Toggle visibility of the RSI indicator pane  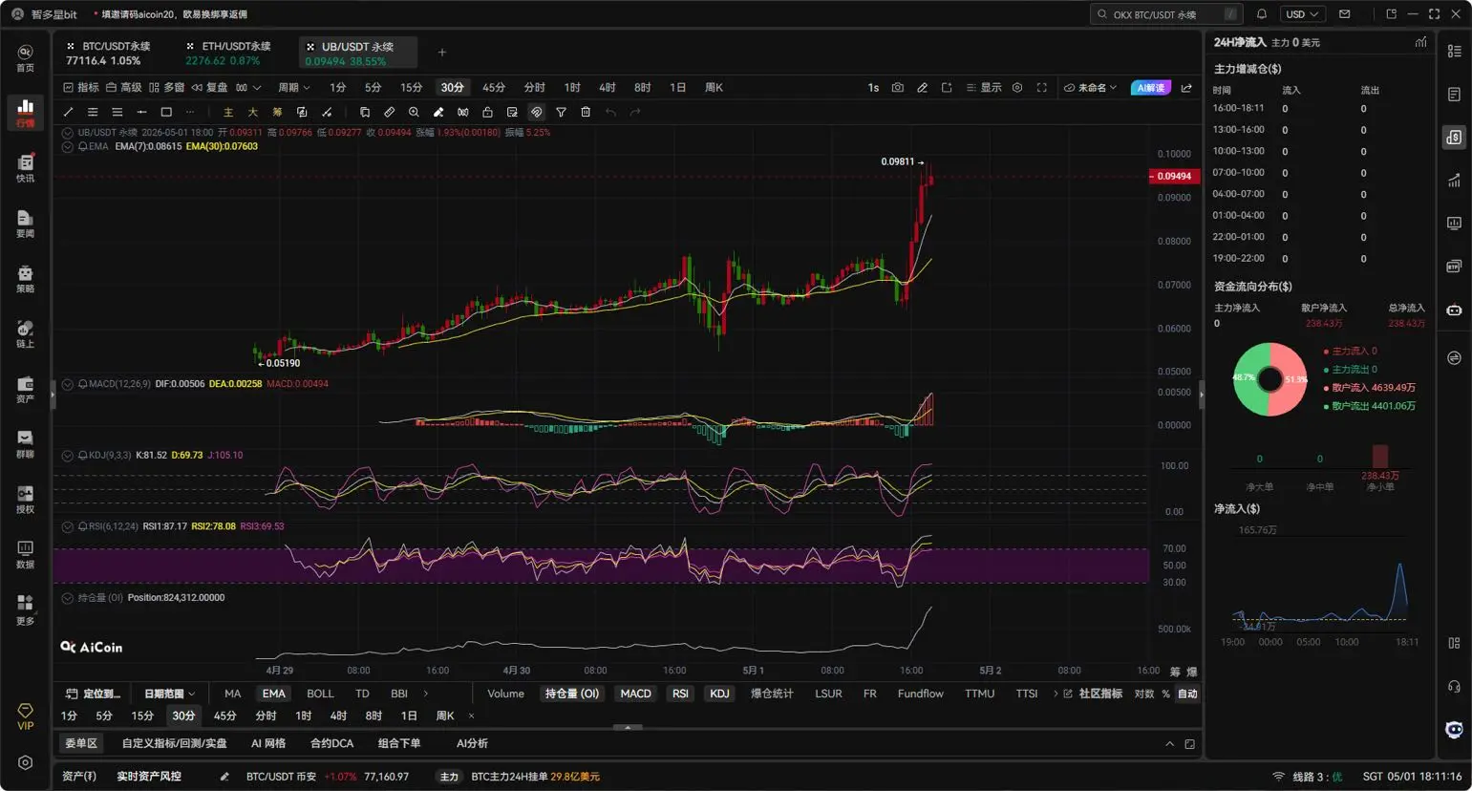point(68,526)
